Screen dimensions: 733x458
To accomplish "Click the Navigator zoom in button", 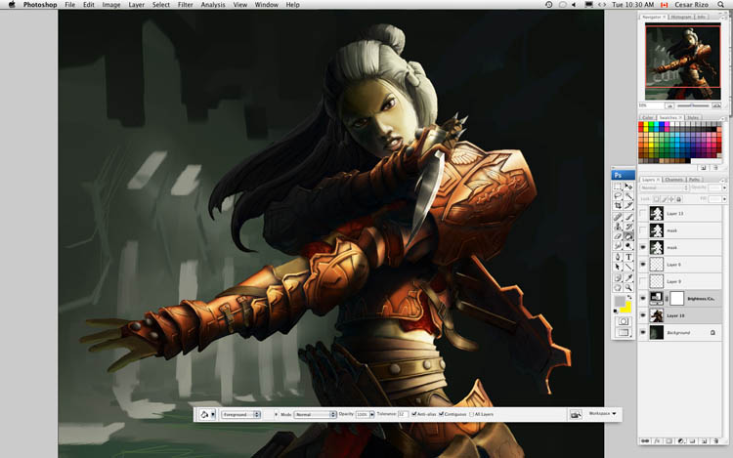I will coord(715,106).
